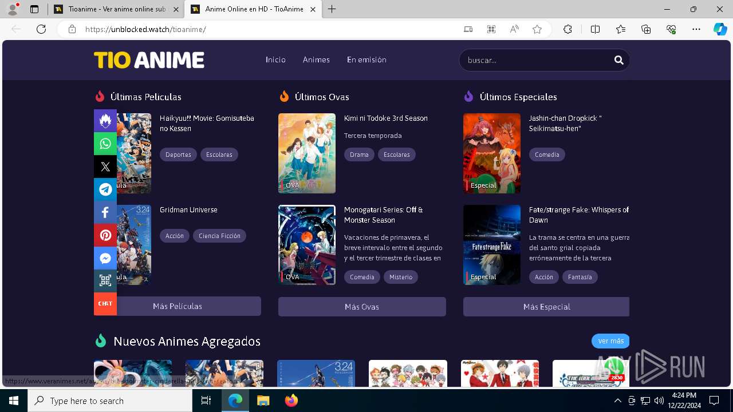Screen dimensions: 733x412
Task: Open Task View on taskbar
Action: pyautogui.click(x=206, y=401)
